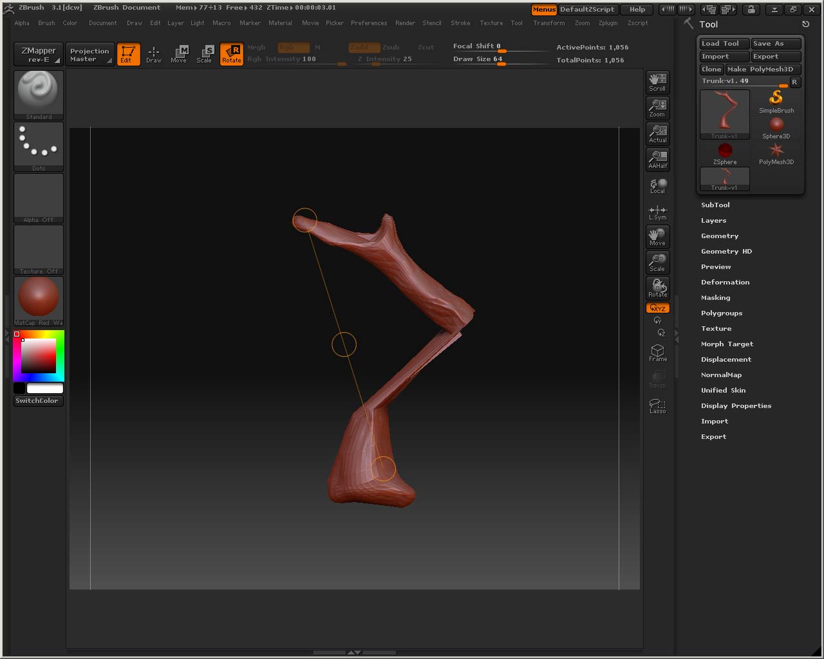
Task: Open the Standard brush picker
Action: coord(39,95)
